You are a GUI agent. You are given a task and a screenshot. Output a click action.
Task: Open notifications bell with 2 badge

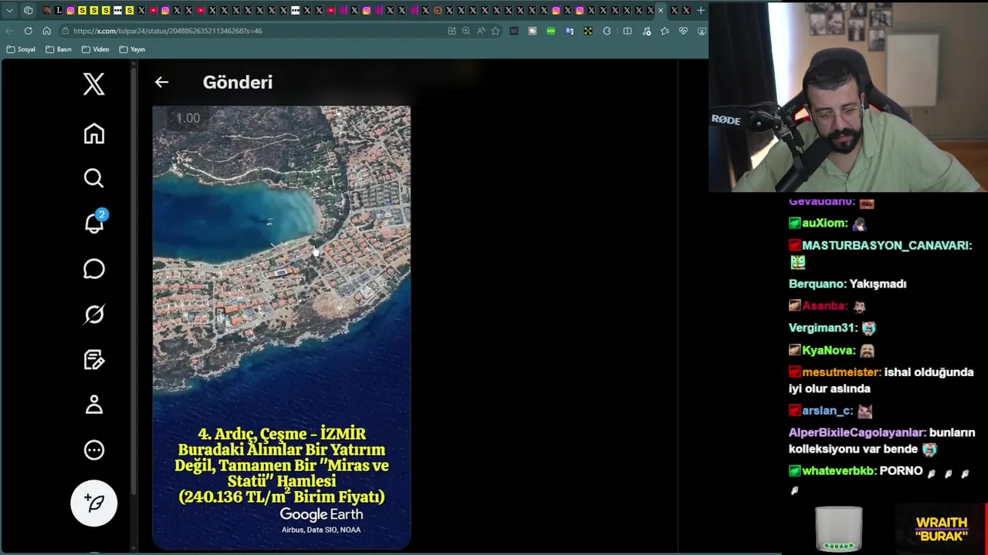pyautogui.click(x=95, y=222)
